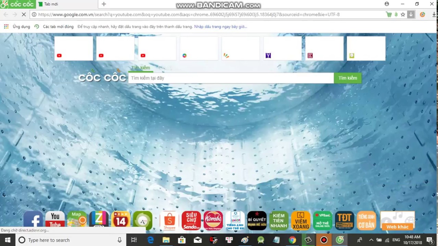The image size is (438, 246).
Task: Open Microsoft Store from the taskbar
Action: [182, 240]
